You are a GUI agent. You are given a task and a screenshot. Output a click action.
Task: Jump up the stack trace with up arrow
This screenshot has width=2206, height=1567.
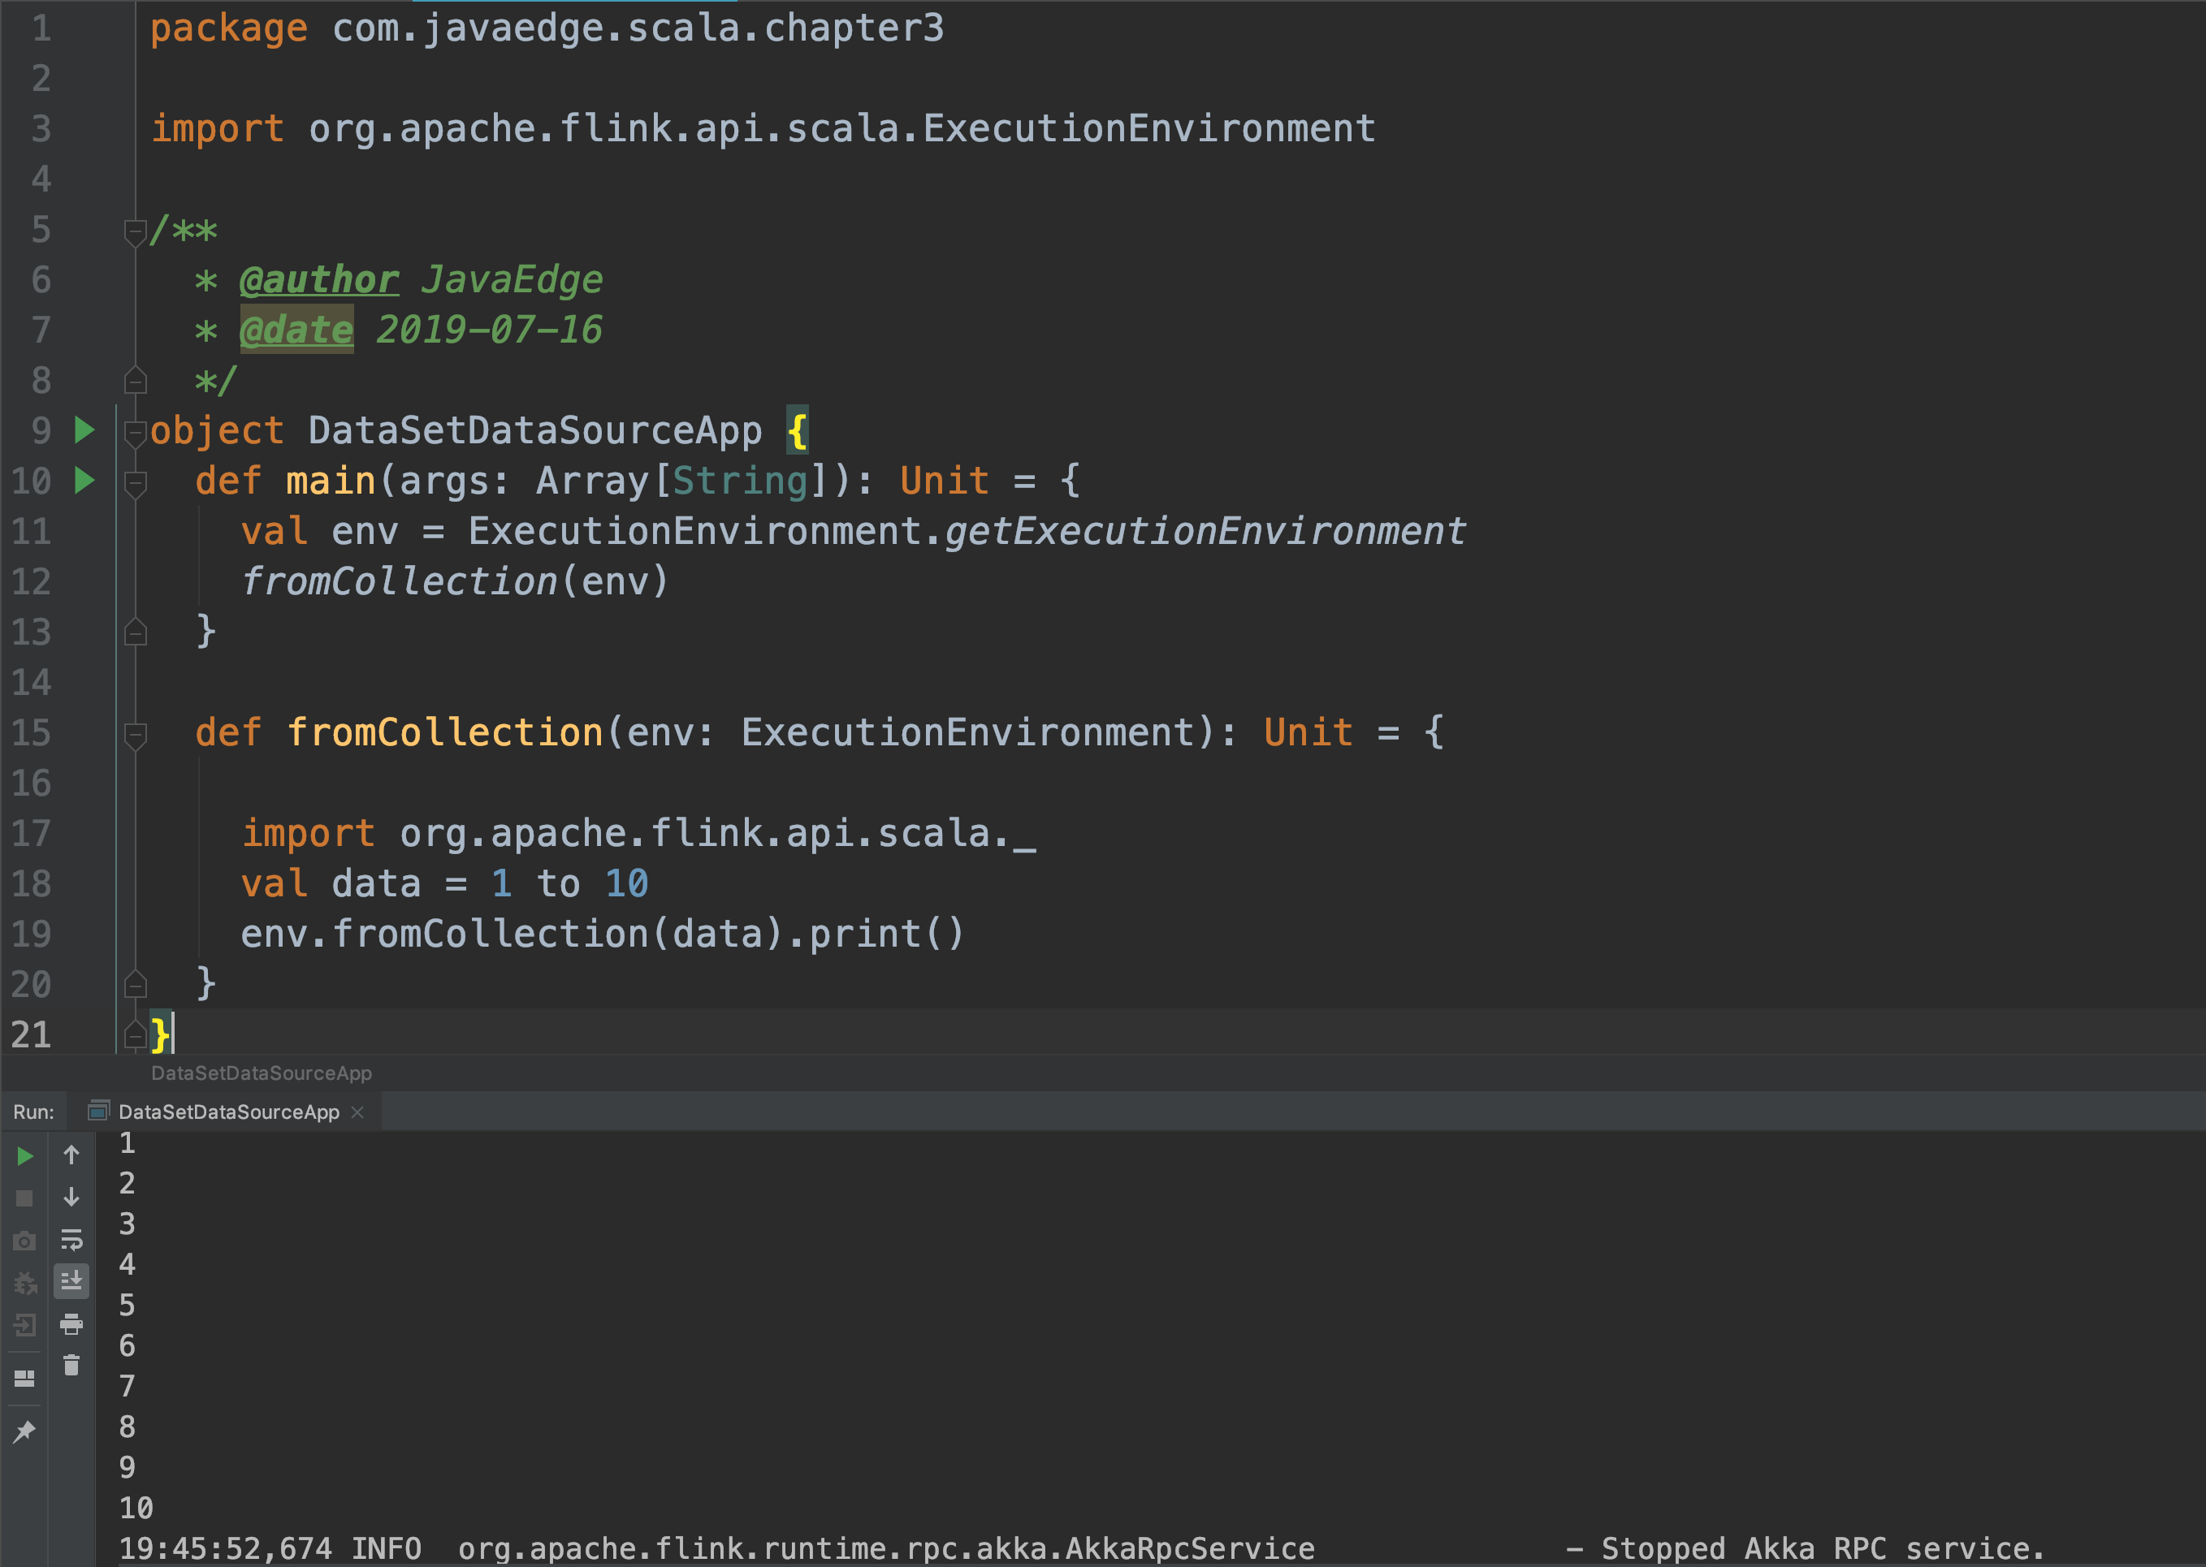pos(71,1155)
